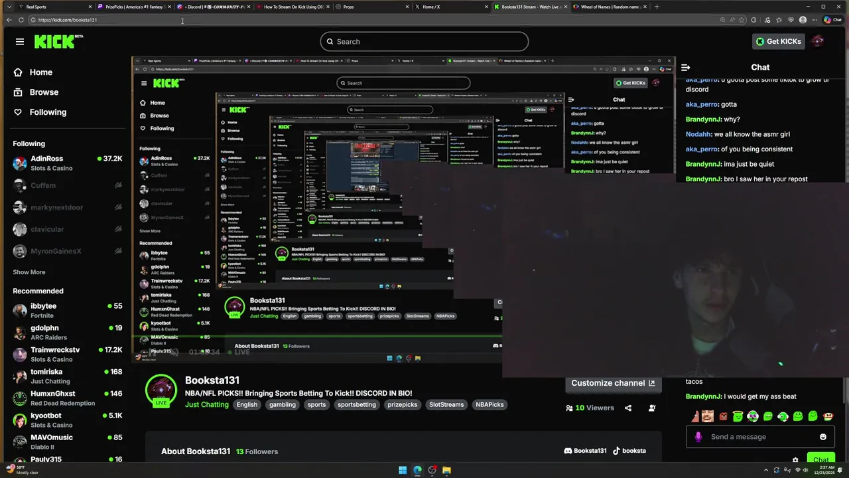Open MyronGainesX offline channel
The height and width of the screenshot is (478, 849).
pos(66,251)
